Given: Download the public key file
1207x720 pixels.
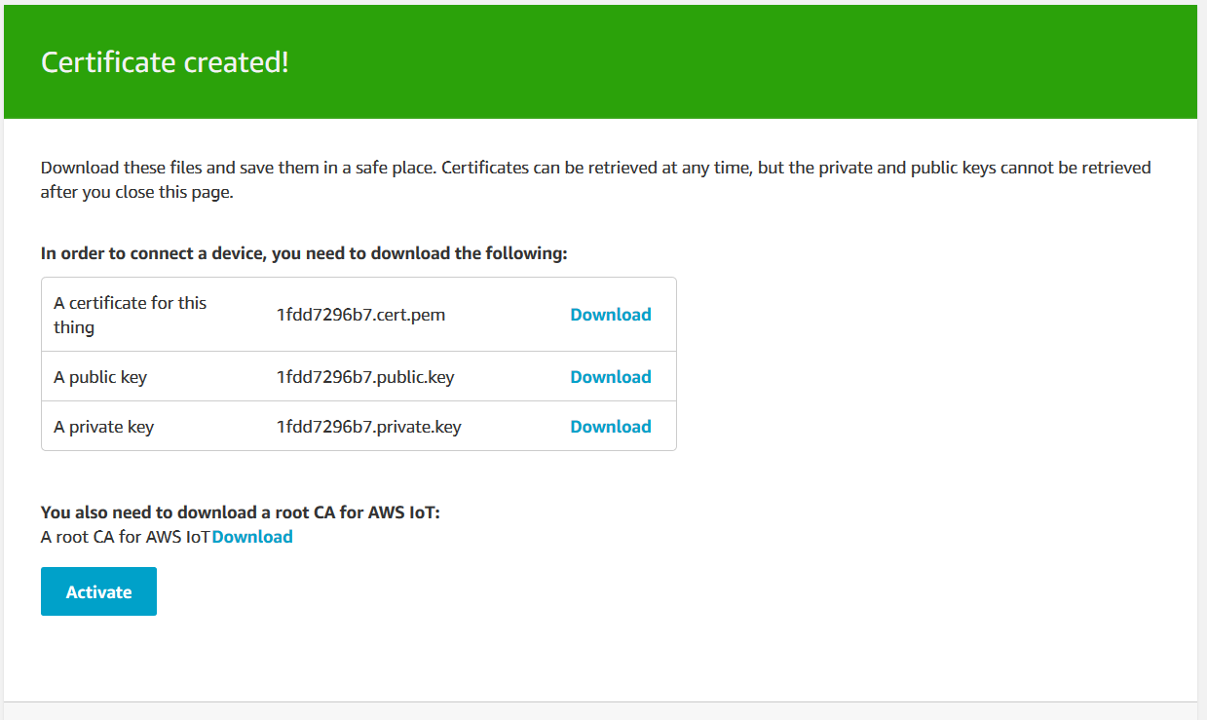Looking at the screenshot, I should [611, 377].
